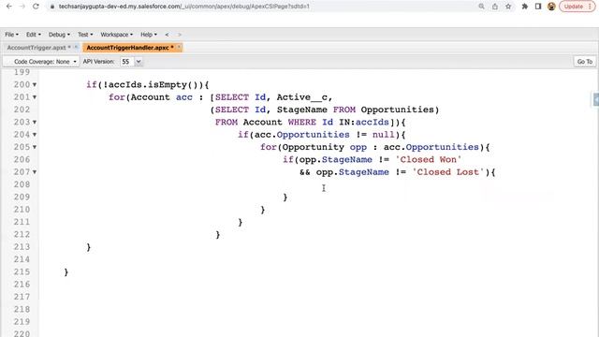Collapse code fold at line 207
The image size is (599, 337).
[x=35, y=172]
